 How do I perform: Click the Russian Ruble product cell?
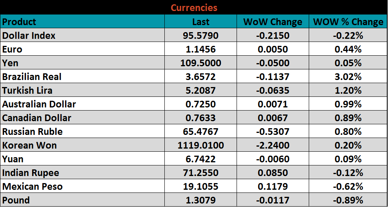pos(33,132)
